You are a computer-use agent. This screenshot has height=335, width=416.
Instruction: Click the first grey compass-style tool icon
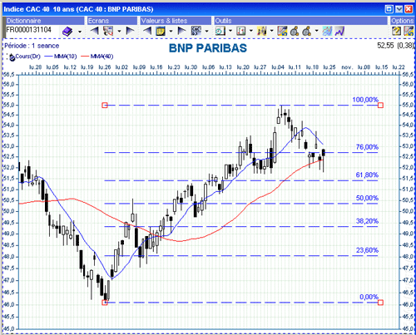tap(295, 31)
